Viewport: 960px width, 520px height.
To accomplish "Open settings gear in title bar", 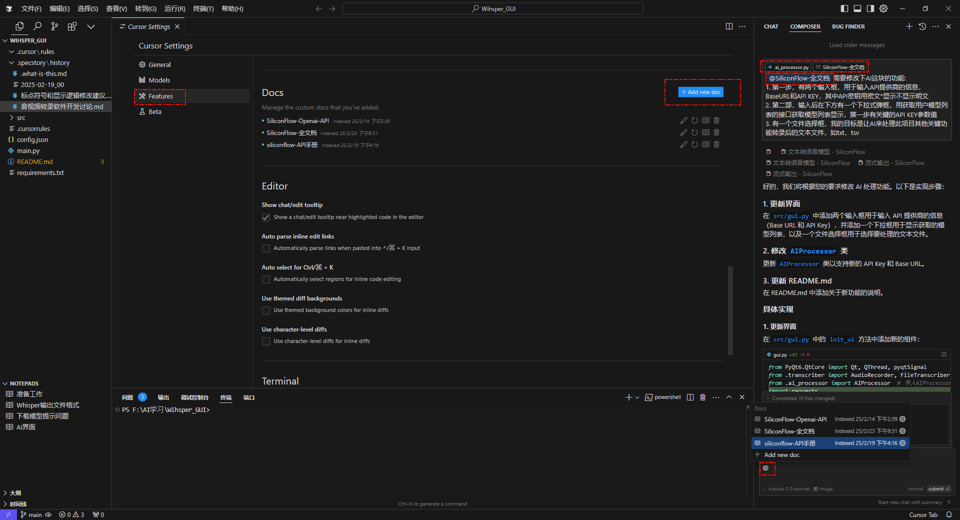I will point(883,8).
